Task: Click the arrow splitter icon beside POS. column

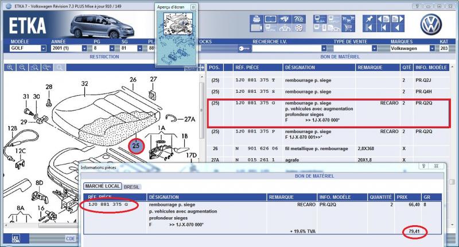Action: tap(201, 68)
